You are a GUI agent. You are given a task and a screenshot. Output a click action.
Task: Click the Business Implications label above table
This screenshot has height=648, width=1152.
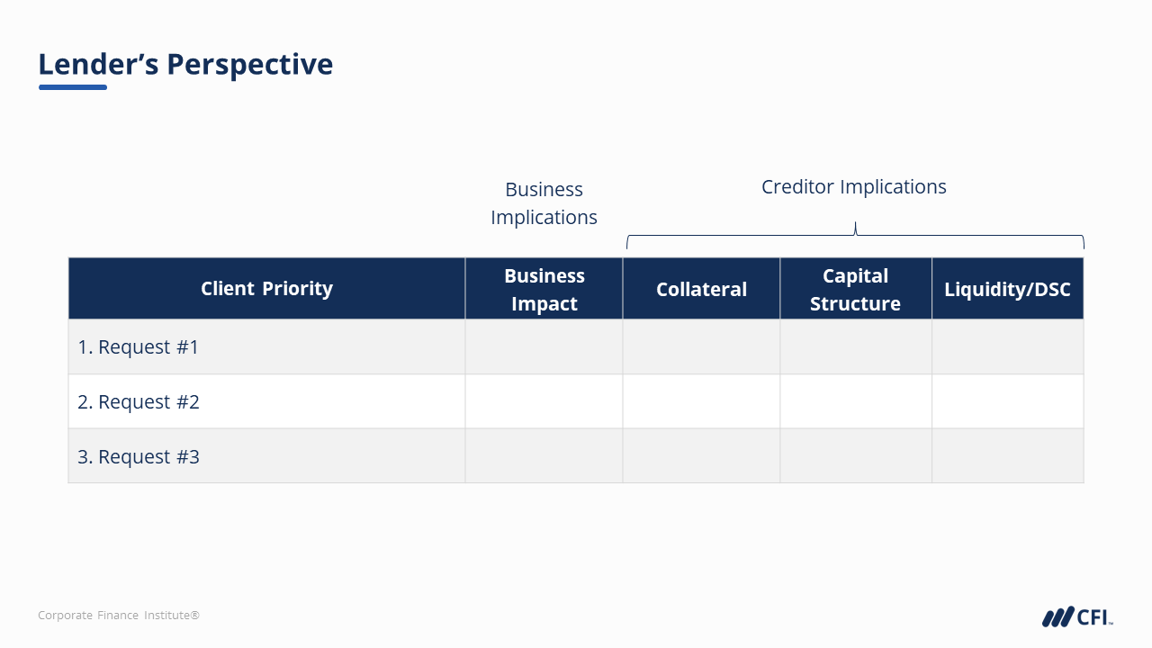[x=544, y=203]
